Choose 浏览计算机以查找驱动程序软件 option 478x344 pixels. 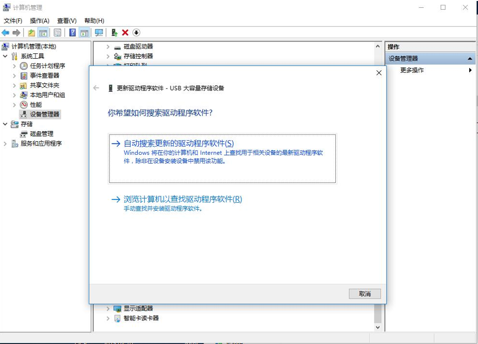coord(183,199)
